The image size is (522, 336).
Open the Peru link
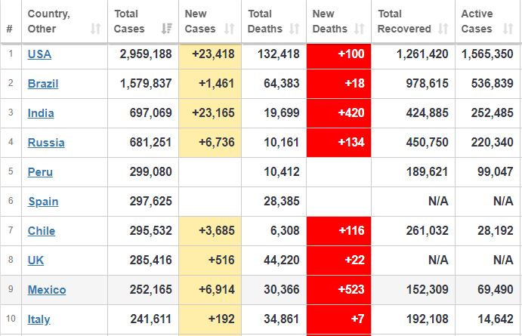[x=40, y=172]
